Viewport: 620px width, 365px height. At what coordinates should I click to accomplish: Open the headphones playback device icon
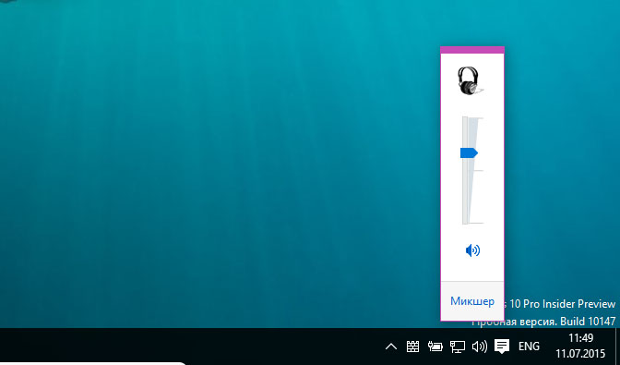(x=471, y=80)
